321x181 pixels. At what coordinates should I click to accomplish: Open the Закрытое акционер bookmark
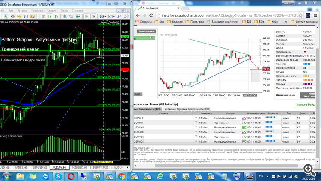click(223, 22)
